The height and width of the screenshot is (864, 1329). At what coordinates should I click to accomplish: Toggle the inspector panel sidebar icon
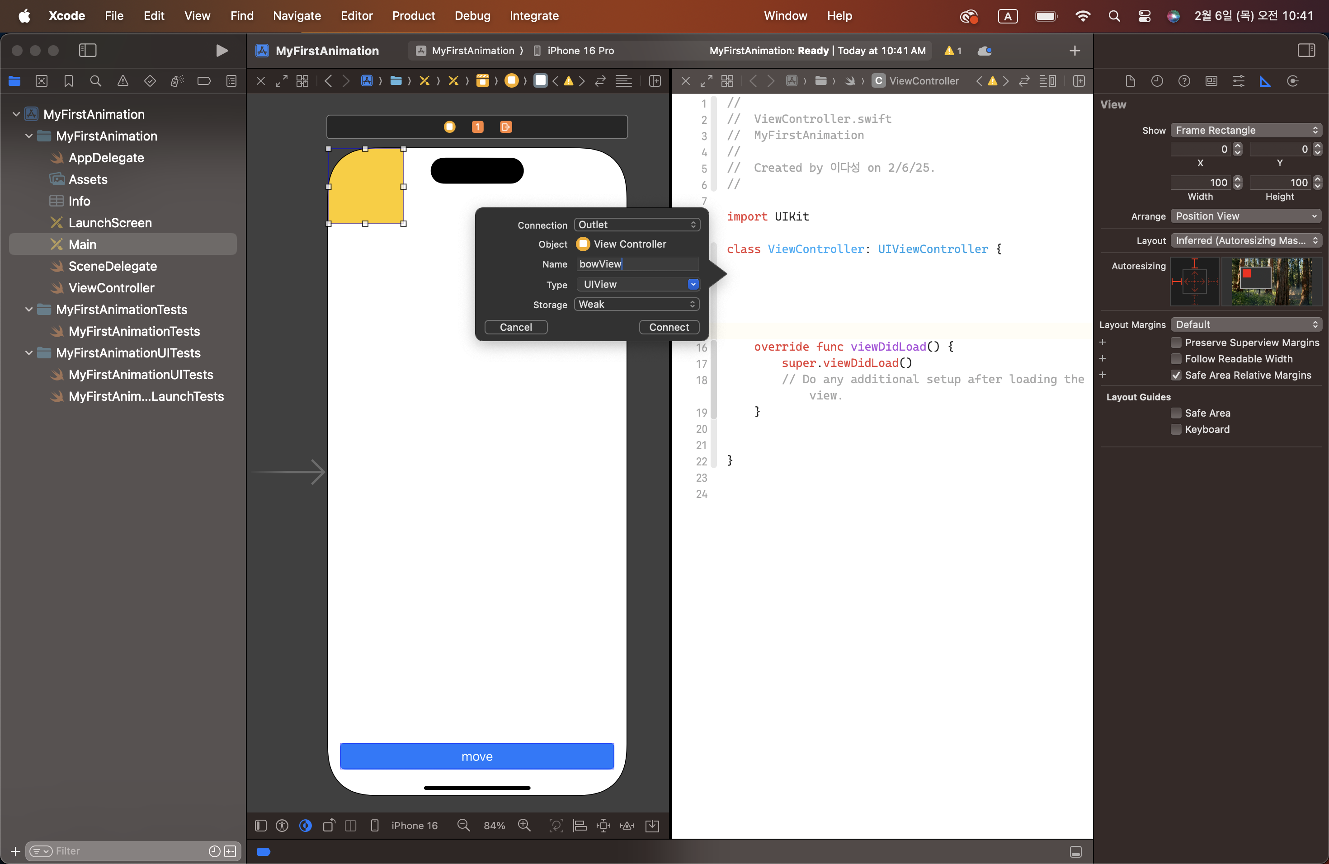coord(1306,51)
